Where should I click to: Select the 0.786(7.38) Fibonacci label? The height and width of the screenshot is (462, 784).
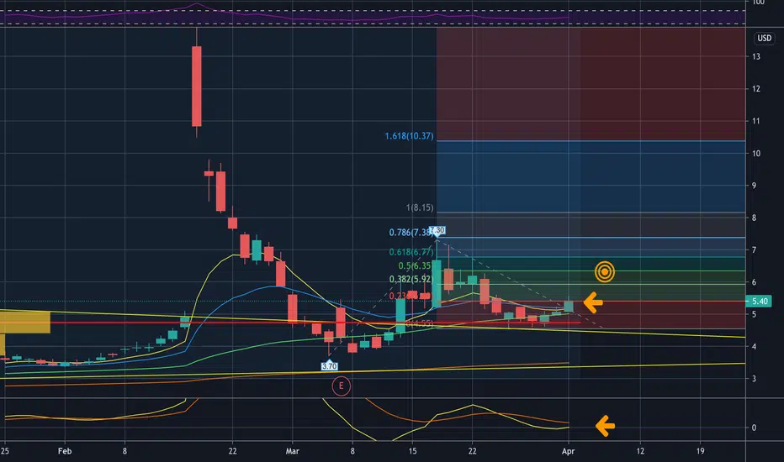(x=410, y=232)
